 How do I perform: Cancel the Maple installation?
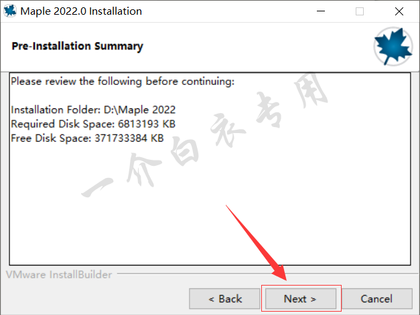click(x=377, y=299)
